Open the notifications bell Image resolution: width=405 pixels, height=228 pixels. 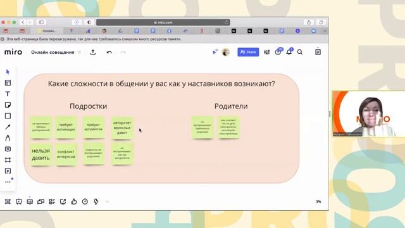coord(289,52)
